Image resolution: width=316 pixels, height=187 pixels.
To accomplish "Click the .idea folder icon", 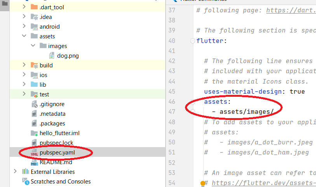I will [x=34, y=17].
